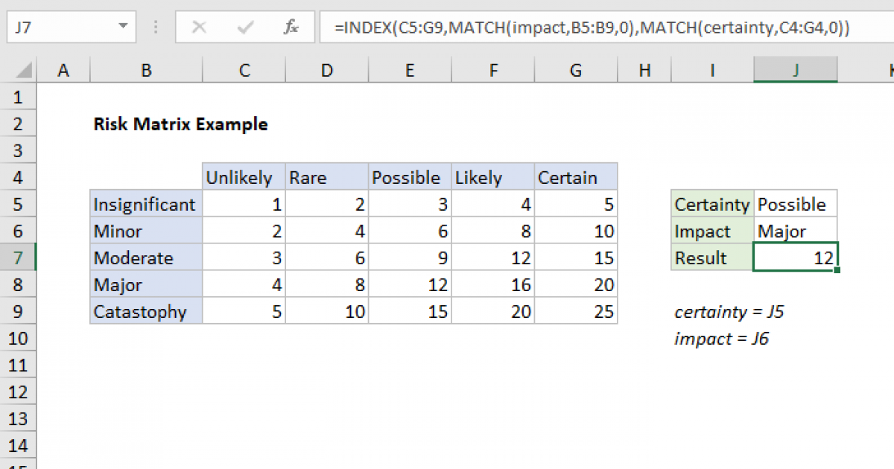
Task: Select the Certainty cell showing Possible
Action: coord(795,203)
